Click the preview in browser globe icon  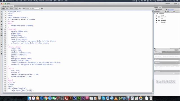point(20,9)
